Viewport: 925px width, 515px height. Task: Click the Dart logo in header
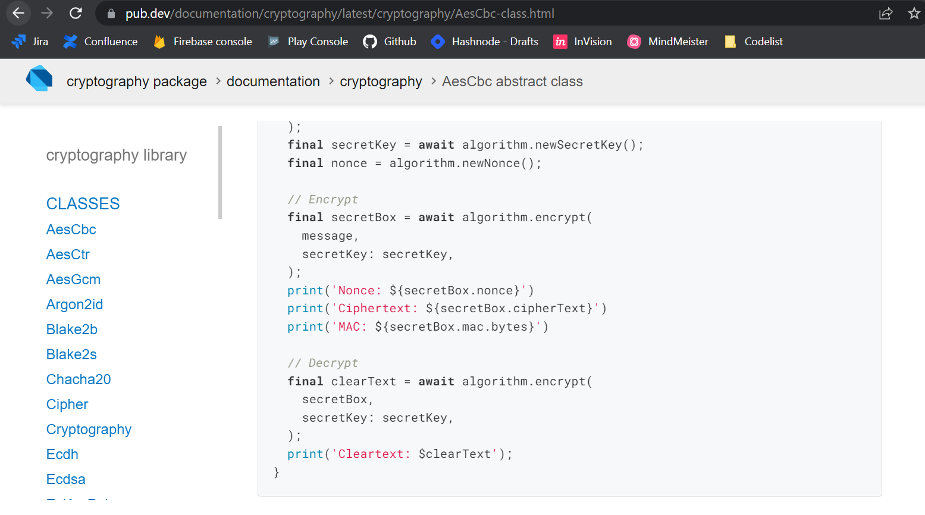(39, 78)
